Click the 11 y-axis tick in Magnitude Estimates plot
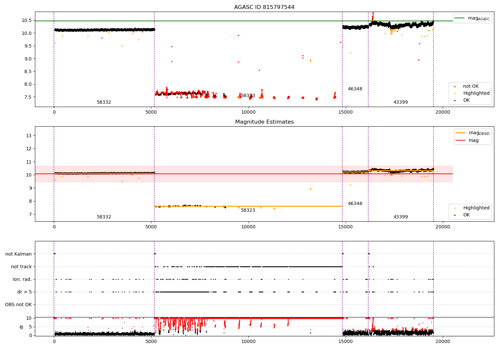Viewport: 499px width, 349px height. coord(29,162)
